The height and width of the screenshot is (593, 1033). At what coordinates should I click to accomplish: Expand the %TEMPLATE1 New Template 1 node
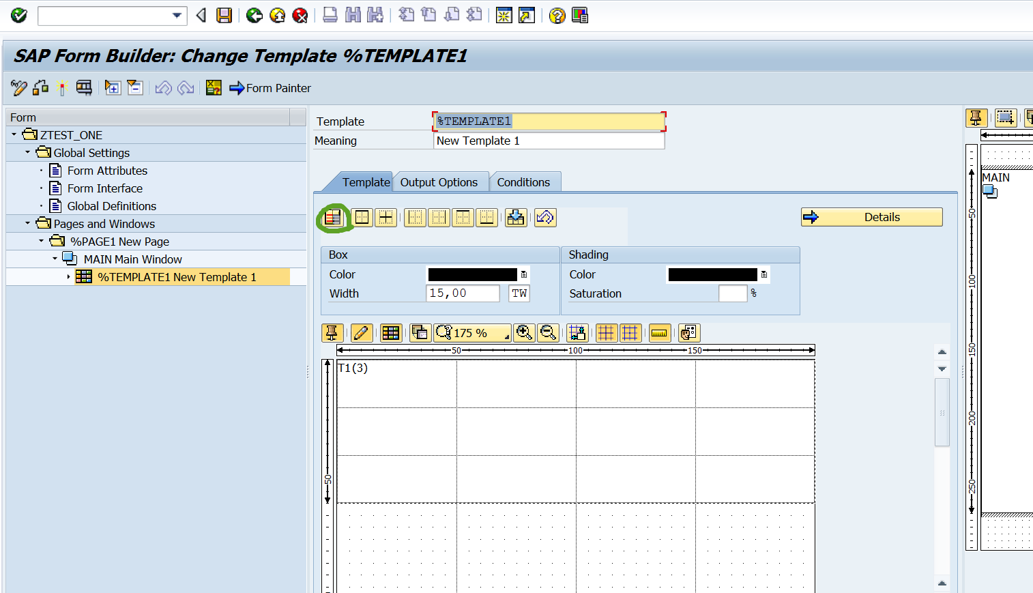[68, 276]
